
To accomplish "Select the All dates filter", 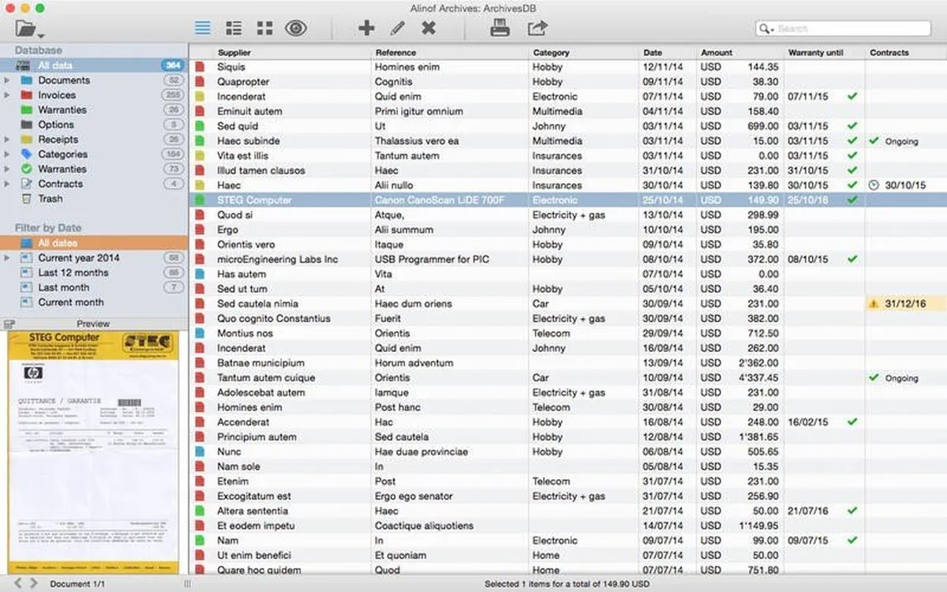I will pyautogui.click(x=94, y=243).
